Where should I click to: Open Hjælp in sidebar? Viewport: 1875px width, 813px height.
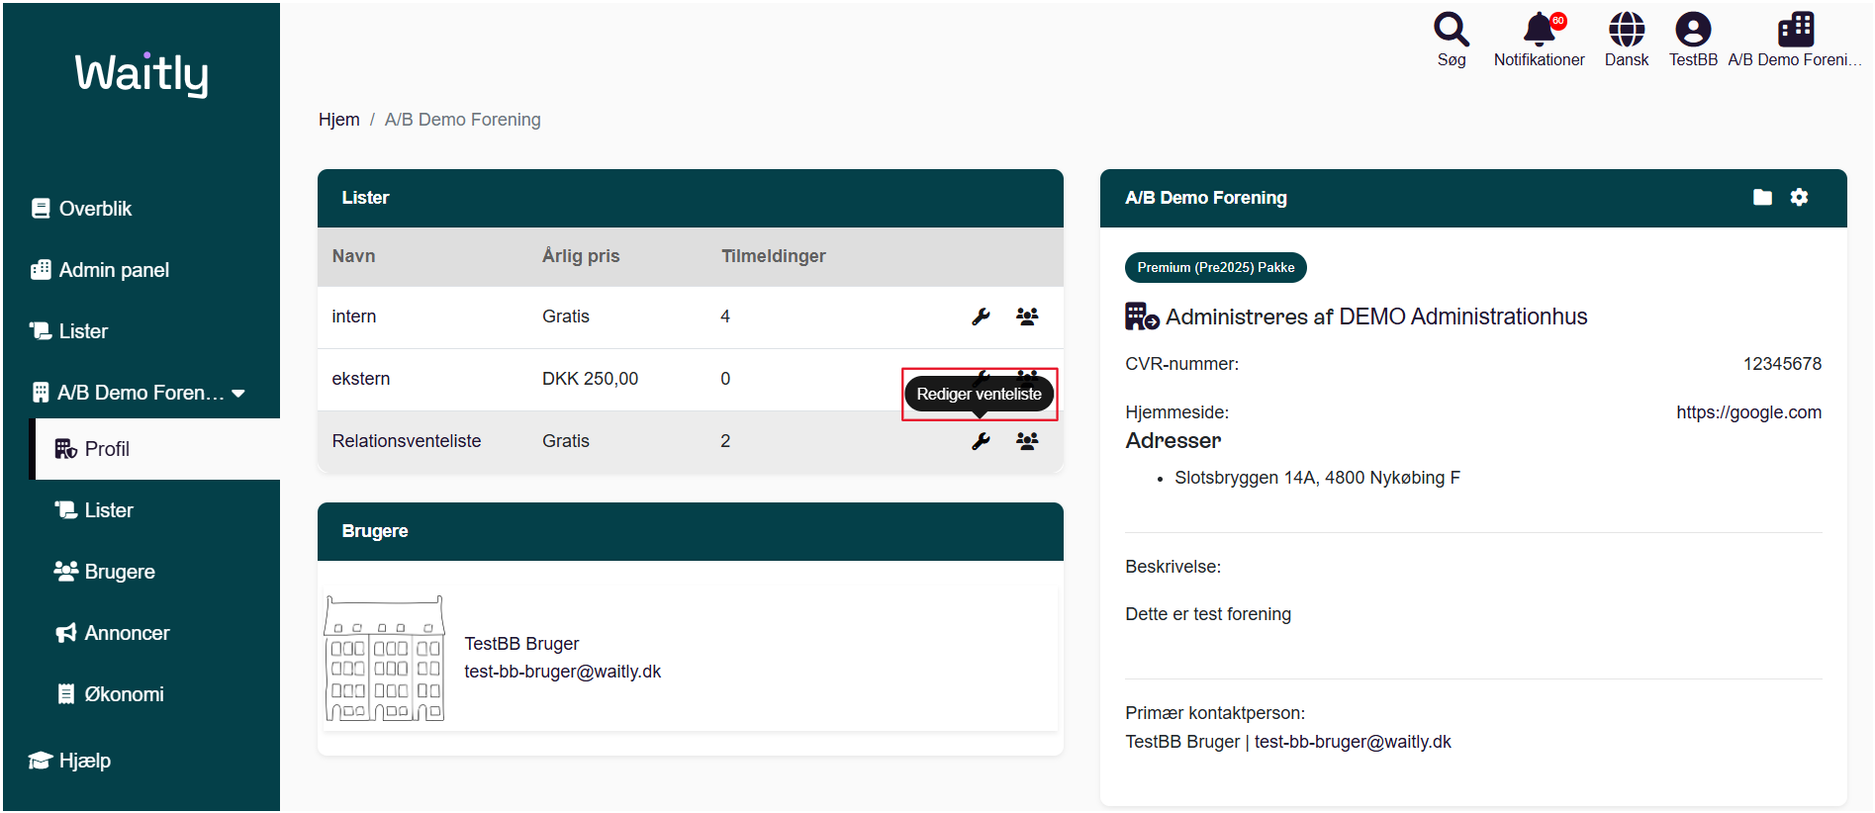pyautogui.click(x=69, y=761)
